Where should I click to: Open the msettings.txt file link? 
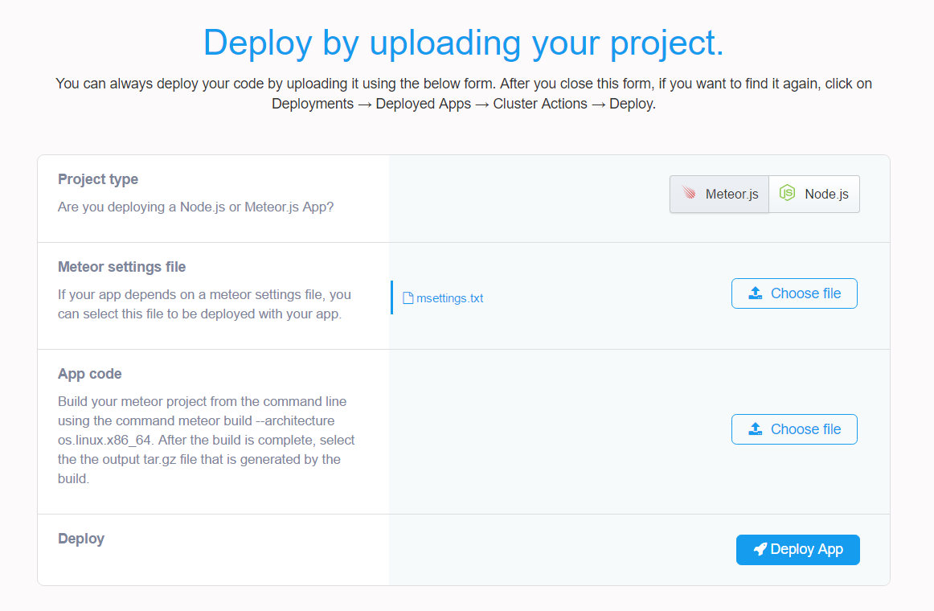[x=450, y=298]
